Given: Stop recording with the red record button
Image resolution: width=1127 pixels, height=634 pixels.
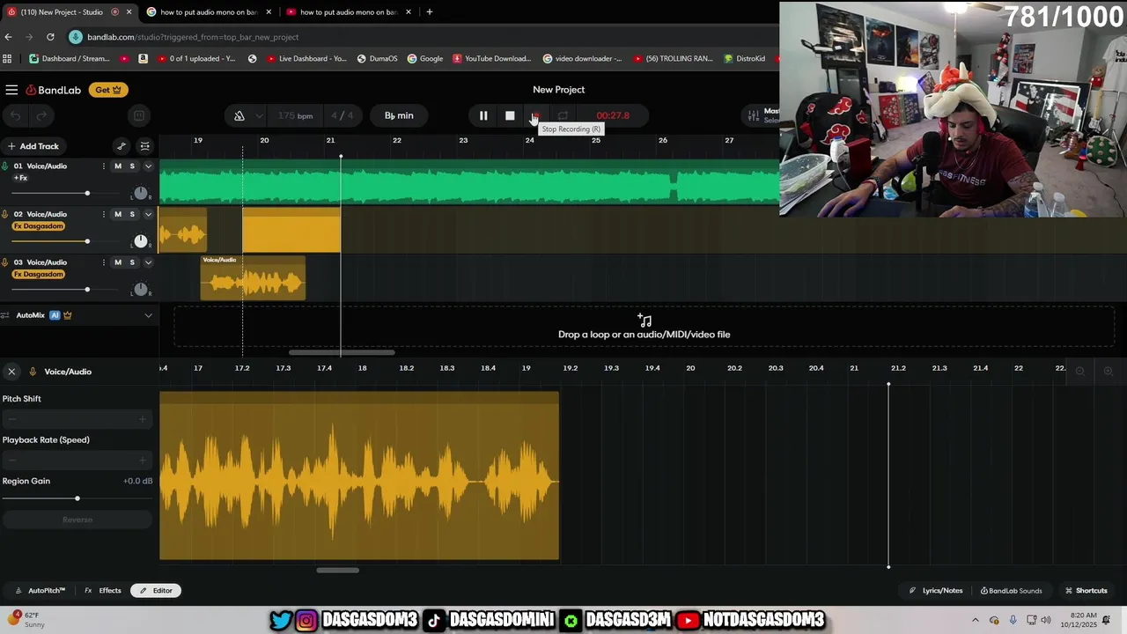Looking at the screenshot, I should point(535,115).
